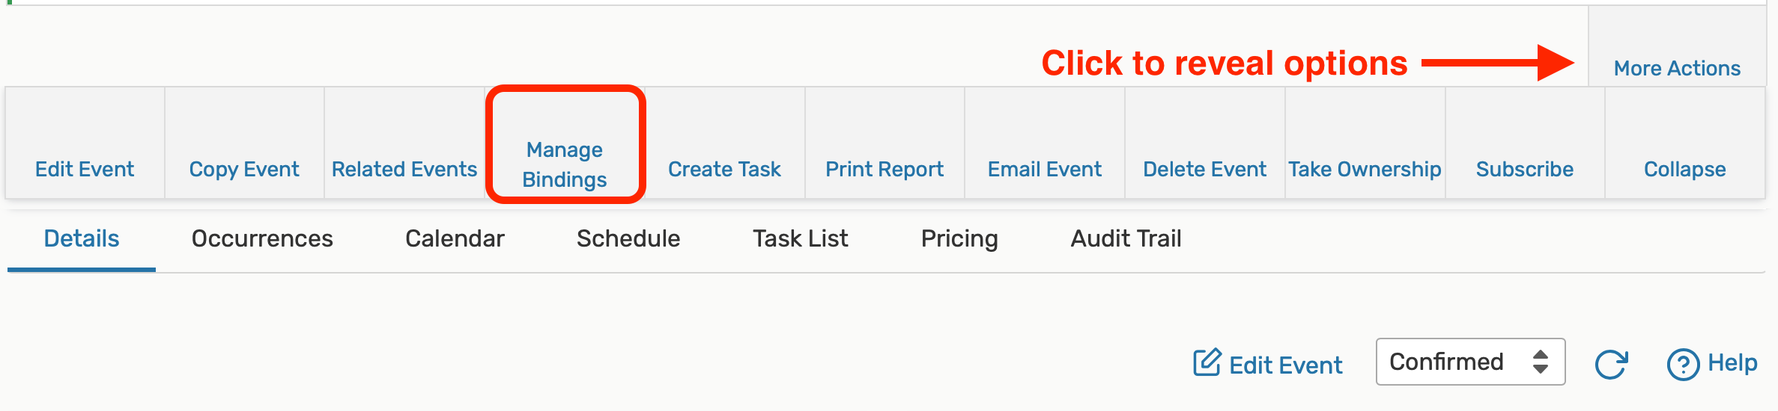
Task: Click Delete Event in the toolbar
Action: click(1204, 169)
